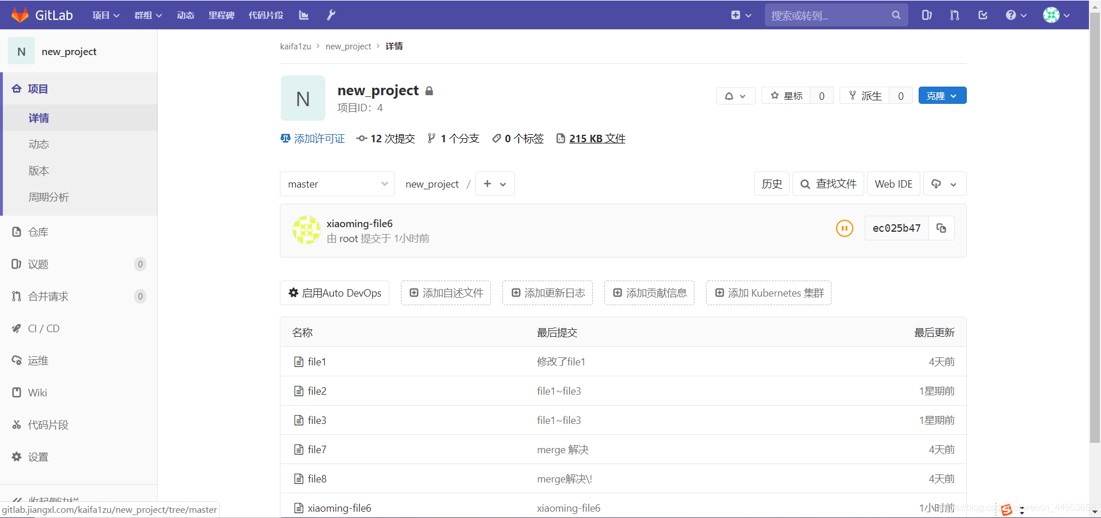This screenshot has width=1101, height=518.
Task: Open the activity chart icon in navbar
Action: coord(304,15)
